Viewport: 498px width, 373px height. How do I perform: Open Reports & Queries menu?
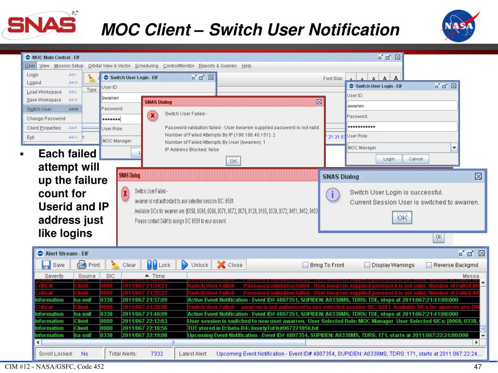217,66
